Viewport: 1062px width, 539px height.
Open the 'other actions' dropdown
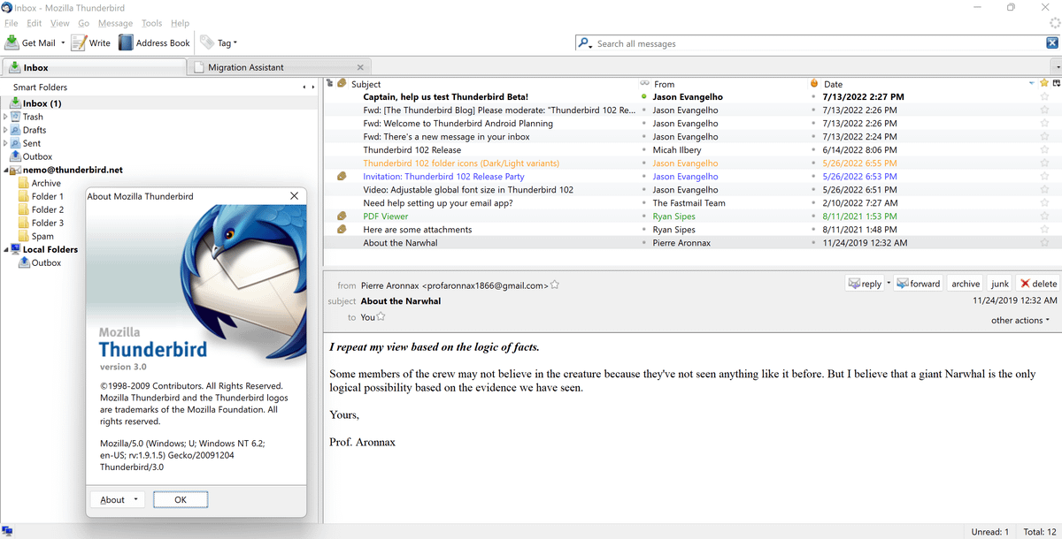[1020, 320]
